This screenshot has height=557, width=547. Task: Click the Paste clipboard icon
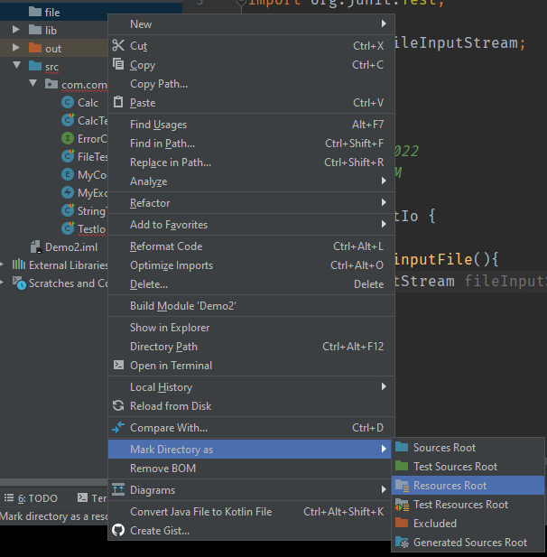click(x=118, y=102)
